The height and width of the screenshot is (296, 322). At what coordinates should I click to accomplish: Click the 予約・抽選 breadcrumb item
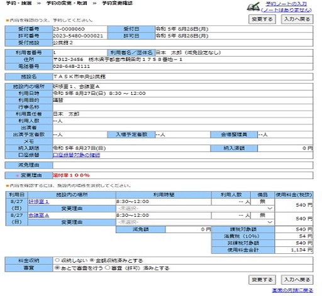click(x=19, y=3)
